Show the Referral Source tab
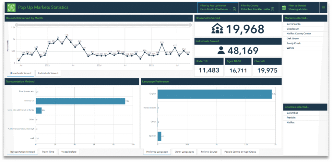The image size is (332, 162). [209, 152]
